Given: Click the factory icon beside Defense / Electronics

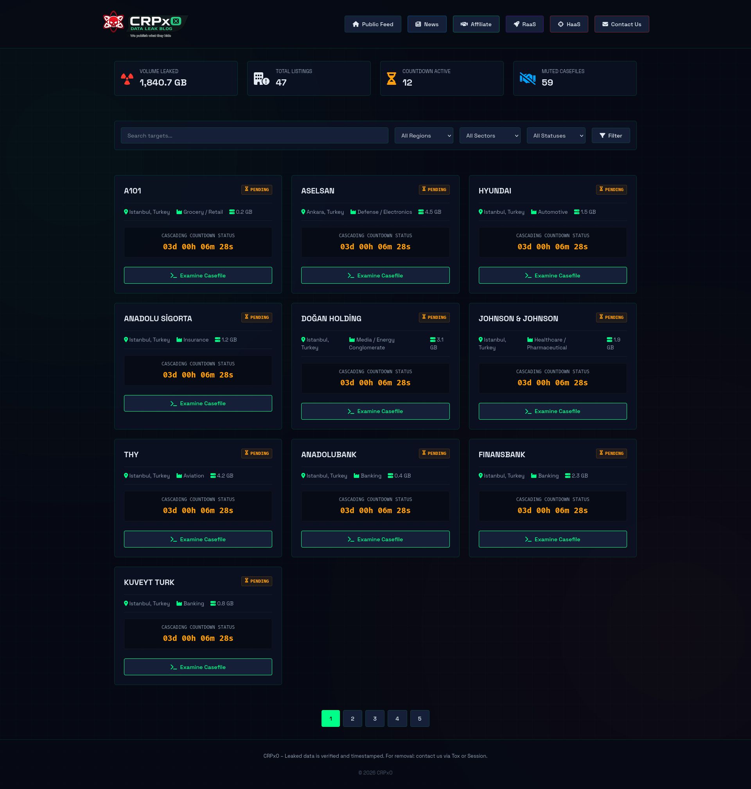Looking at the screenshot, I should click(353, 212).
